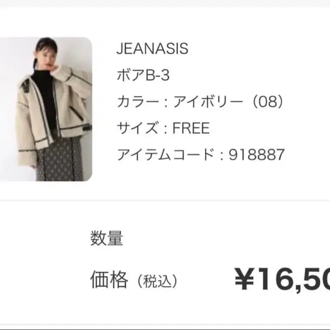Click the patterned skirt in the product photo

59,159
